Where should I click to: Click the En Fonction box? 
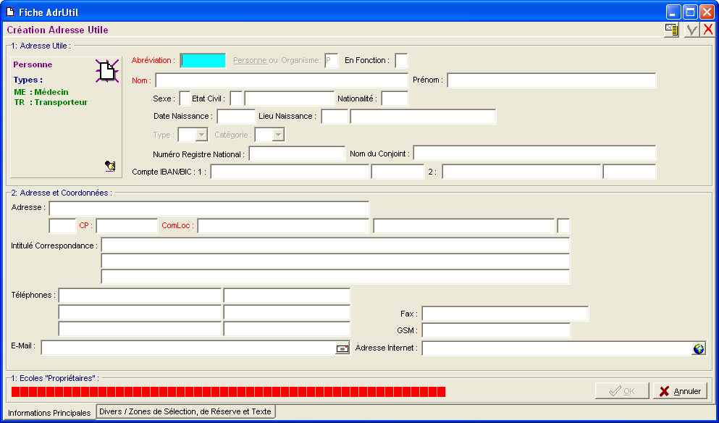[x=401, y=61]
